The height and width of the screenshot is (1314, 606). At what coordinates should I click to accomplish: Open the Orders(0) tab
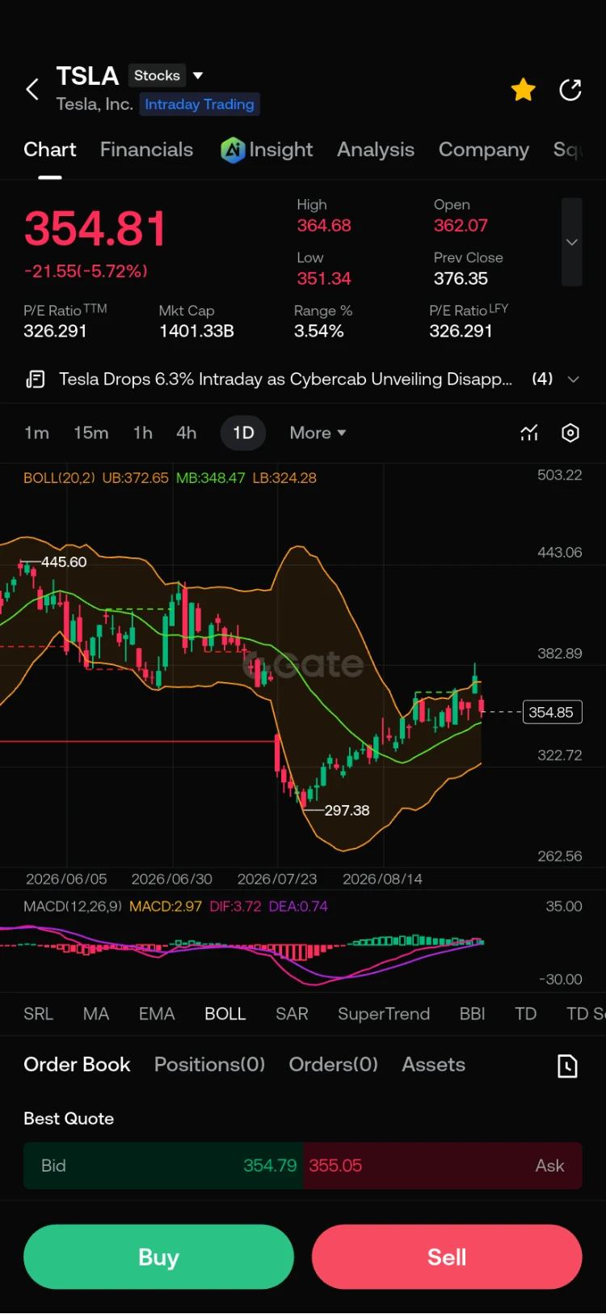334,1065
